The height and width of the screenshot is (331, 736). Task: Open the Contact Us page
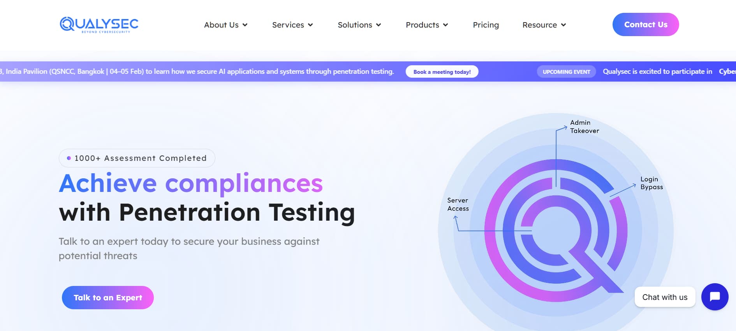tap(645, 24)
